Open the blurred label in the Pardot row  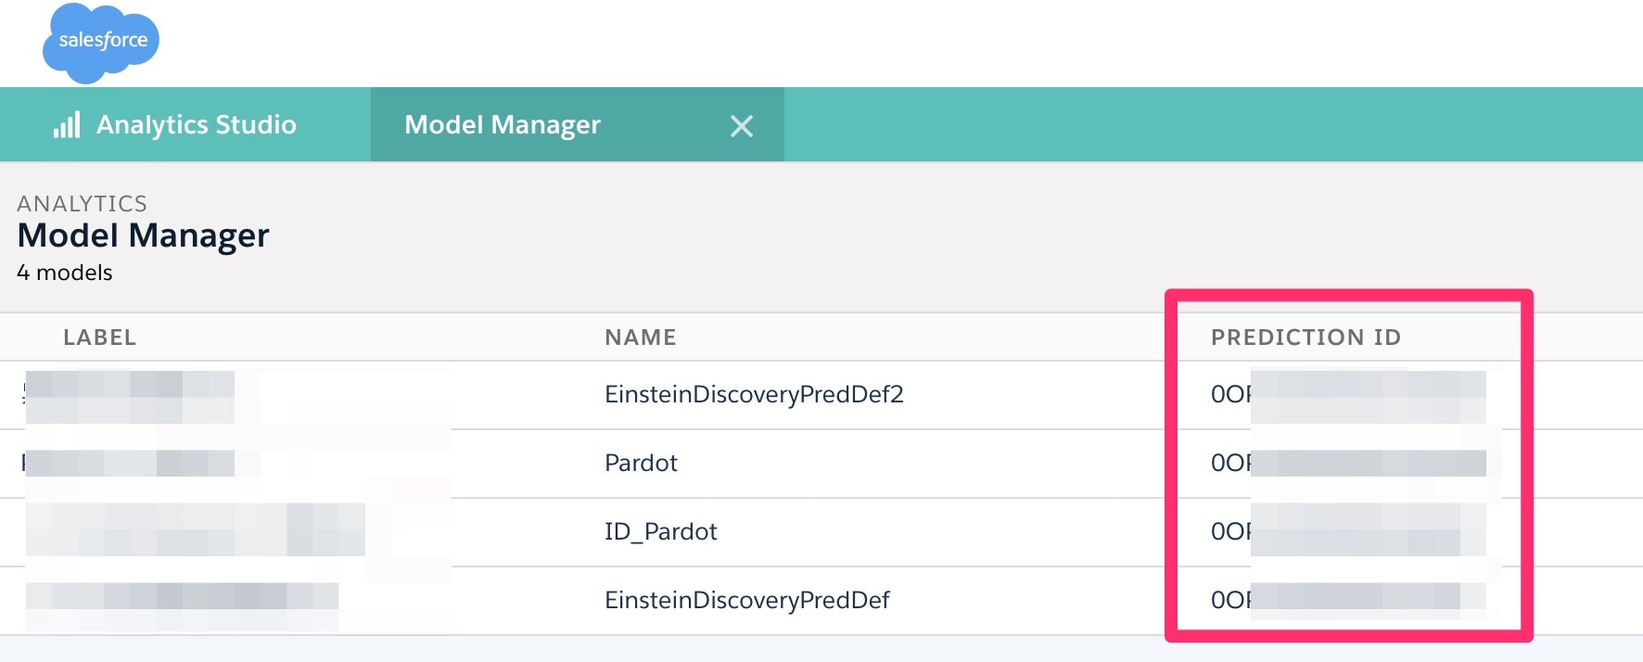(130, 464)
